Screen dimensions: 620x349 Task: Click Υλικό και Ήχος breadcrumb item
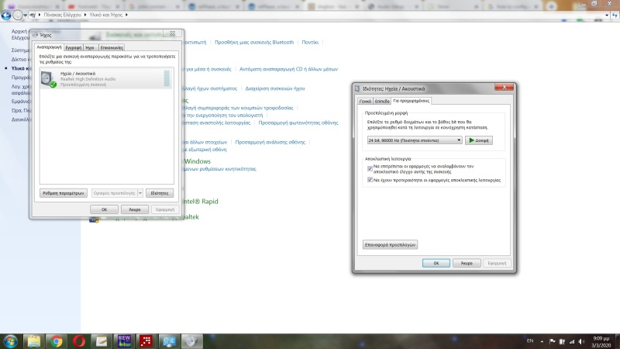105,15
